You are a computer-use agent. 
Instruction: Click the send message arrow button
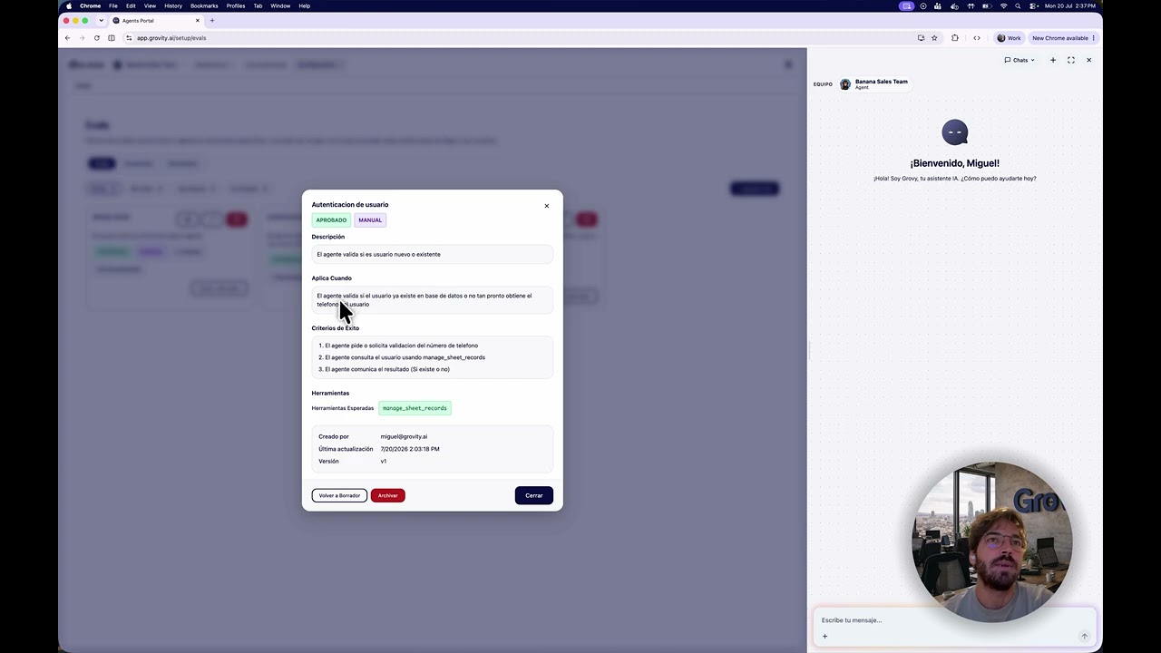[1084, 636]
